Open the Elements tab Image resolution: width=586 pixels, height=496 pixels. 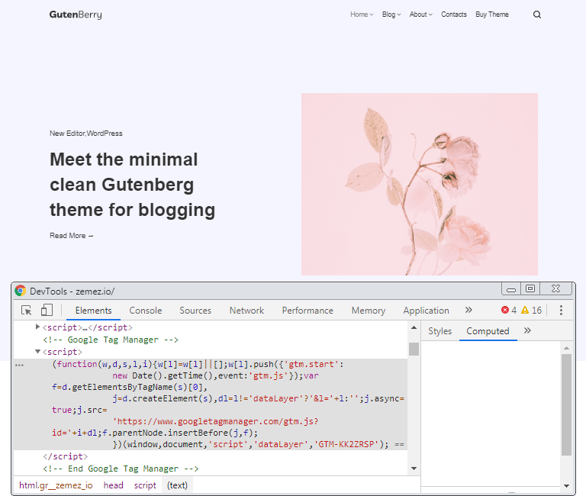coord(93,311)
